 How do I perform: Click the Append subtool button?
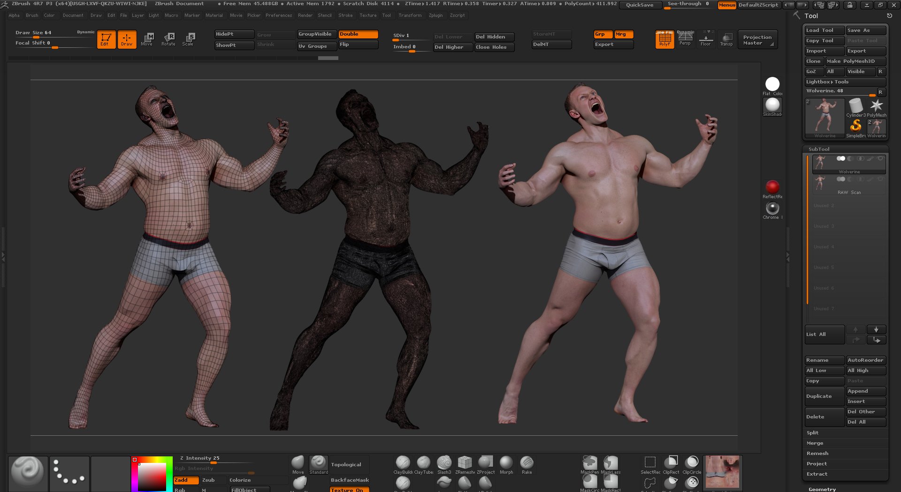(x=866, y=391)
